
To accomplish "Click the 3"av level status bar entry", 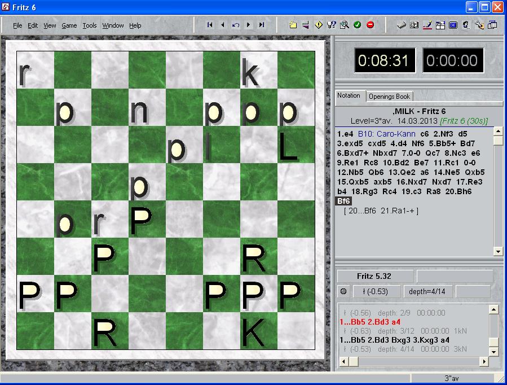I will coord(452,378).
